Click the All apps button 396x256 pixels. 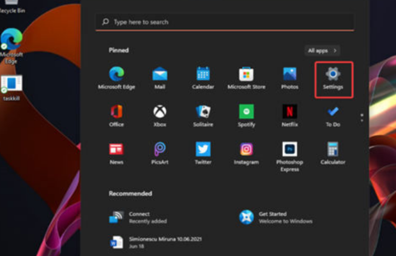point(323,50)
